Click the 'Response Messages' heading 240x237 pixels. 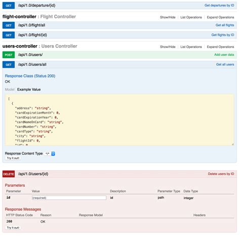tap(23, 209)
